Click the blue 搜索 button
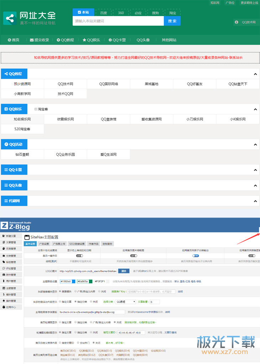This screenshot has width=260, height=364. coord(172,21)
